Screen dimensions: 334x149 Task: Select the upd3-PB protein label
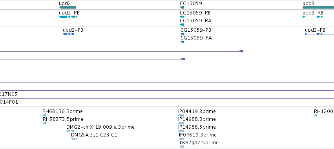tap(315, 30)
